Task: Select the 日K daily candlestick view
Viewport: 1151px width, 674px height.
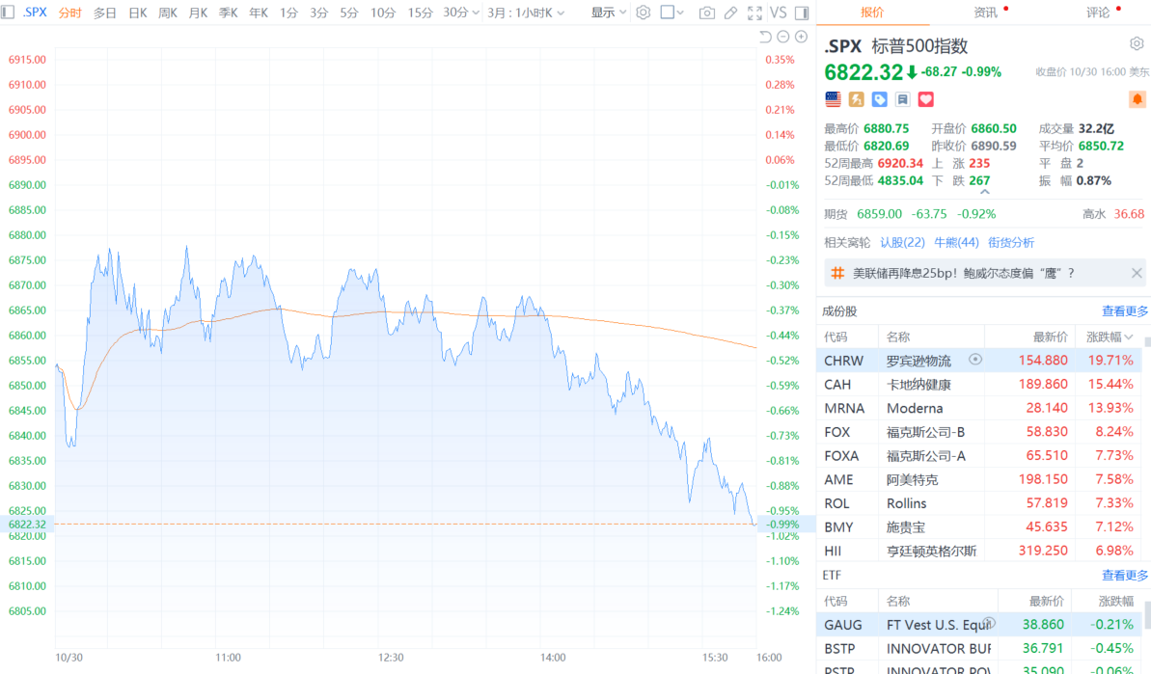Action: click(x=137, y=13)
